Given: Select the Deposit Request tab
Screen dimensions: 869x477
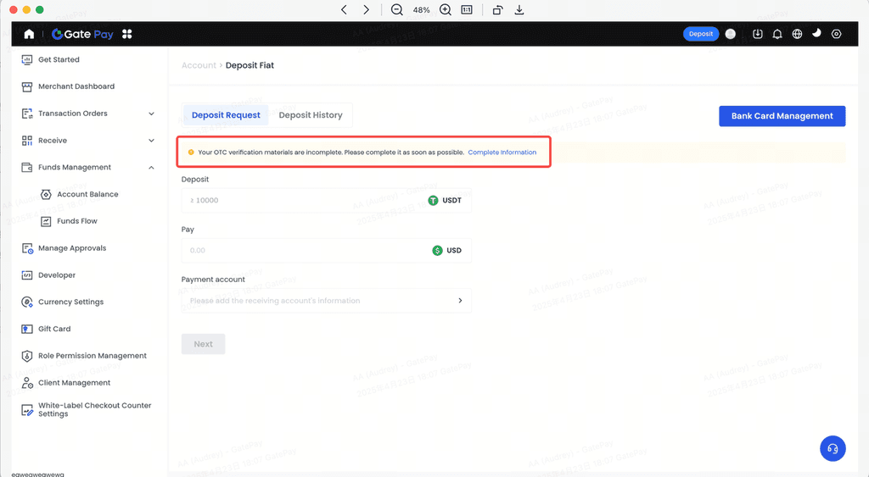Looking at the screenshot, I should (x=226, y=115).
